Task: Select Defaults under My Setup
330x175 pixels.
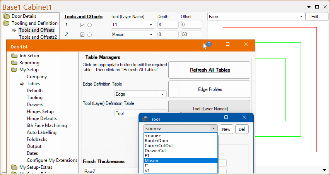Action: (x=35, y=91)
